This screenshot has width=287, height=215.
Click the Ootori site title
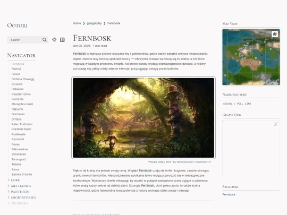17,25
